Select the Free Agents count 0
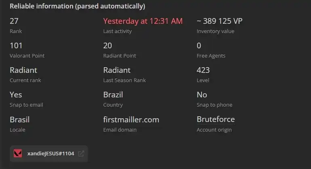The width and height of the screenshot is (311, 169). [x=199, y=45]
